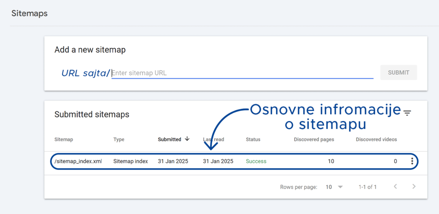
Task: Open three-dot menu for sitemap_index.xml row
Action: [412, 161]
